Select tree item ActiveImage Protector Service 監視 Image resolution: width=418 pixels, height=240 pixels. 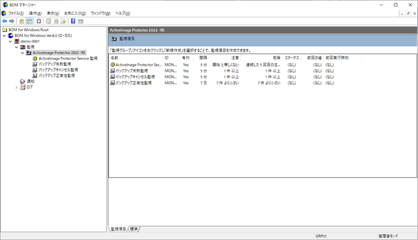(68, 58)
